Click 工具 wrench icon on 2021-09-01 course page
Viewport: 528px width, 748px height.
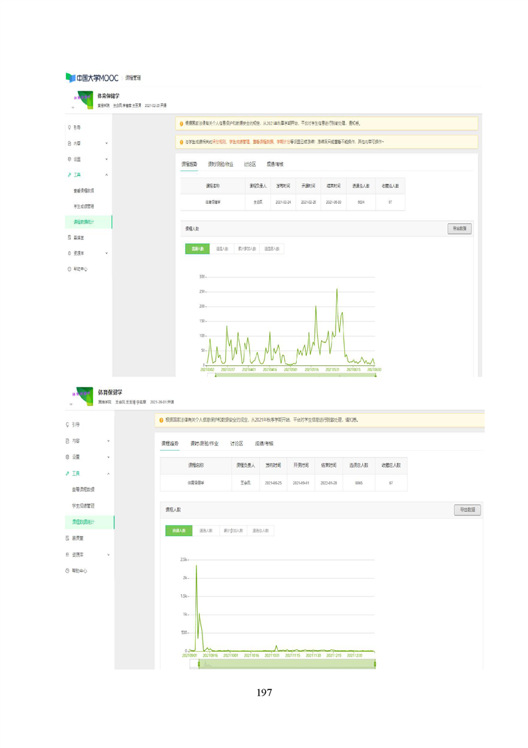click(x=68, y=473)
